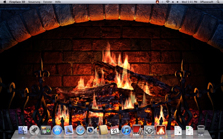Open the 3Planesoft user menu
Viewport: 223px width, 139px height.
[207, 2]
